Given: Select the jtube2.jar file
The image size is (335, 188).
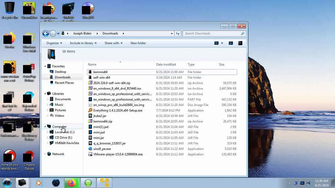Looking at the screenshot, I should pyautogui.click(x=100, y=116).
